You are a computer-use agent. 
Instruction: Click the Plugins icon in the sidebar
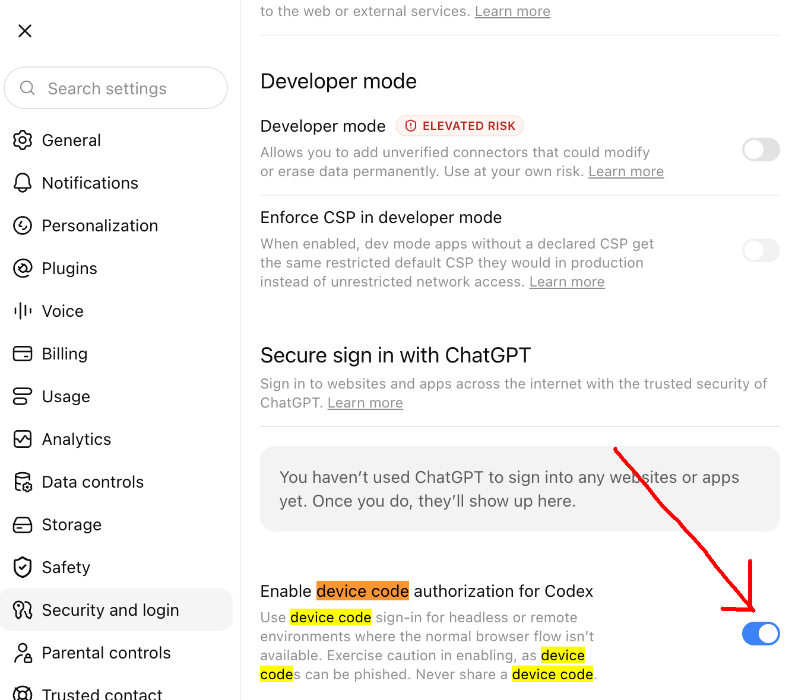[23, 268]
